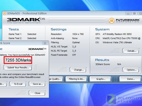The image size is (142, 106).
Task: Click the Online ResultBrowser description text
Action: click(22, 76)
